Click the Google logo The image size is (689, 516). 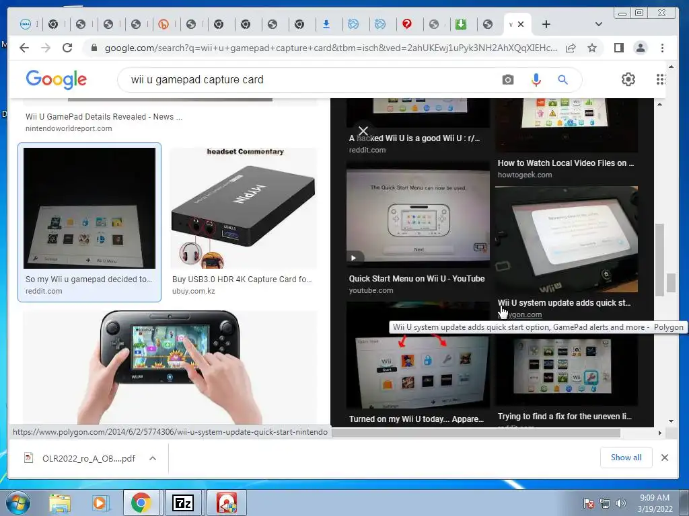coord(57,79)
